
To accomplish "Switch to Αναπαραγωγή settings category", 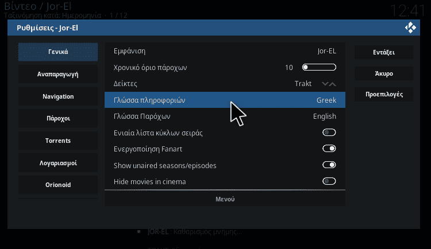I will coord(58,74).
